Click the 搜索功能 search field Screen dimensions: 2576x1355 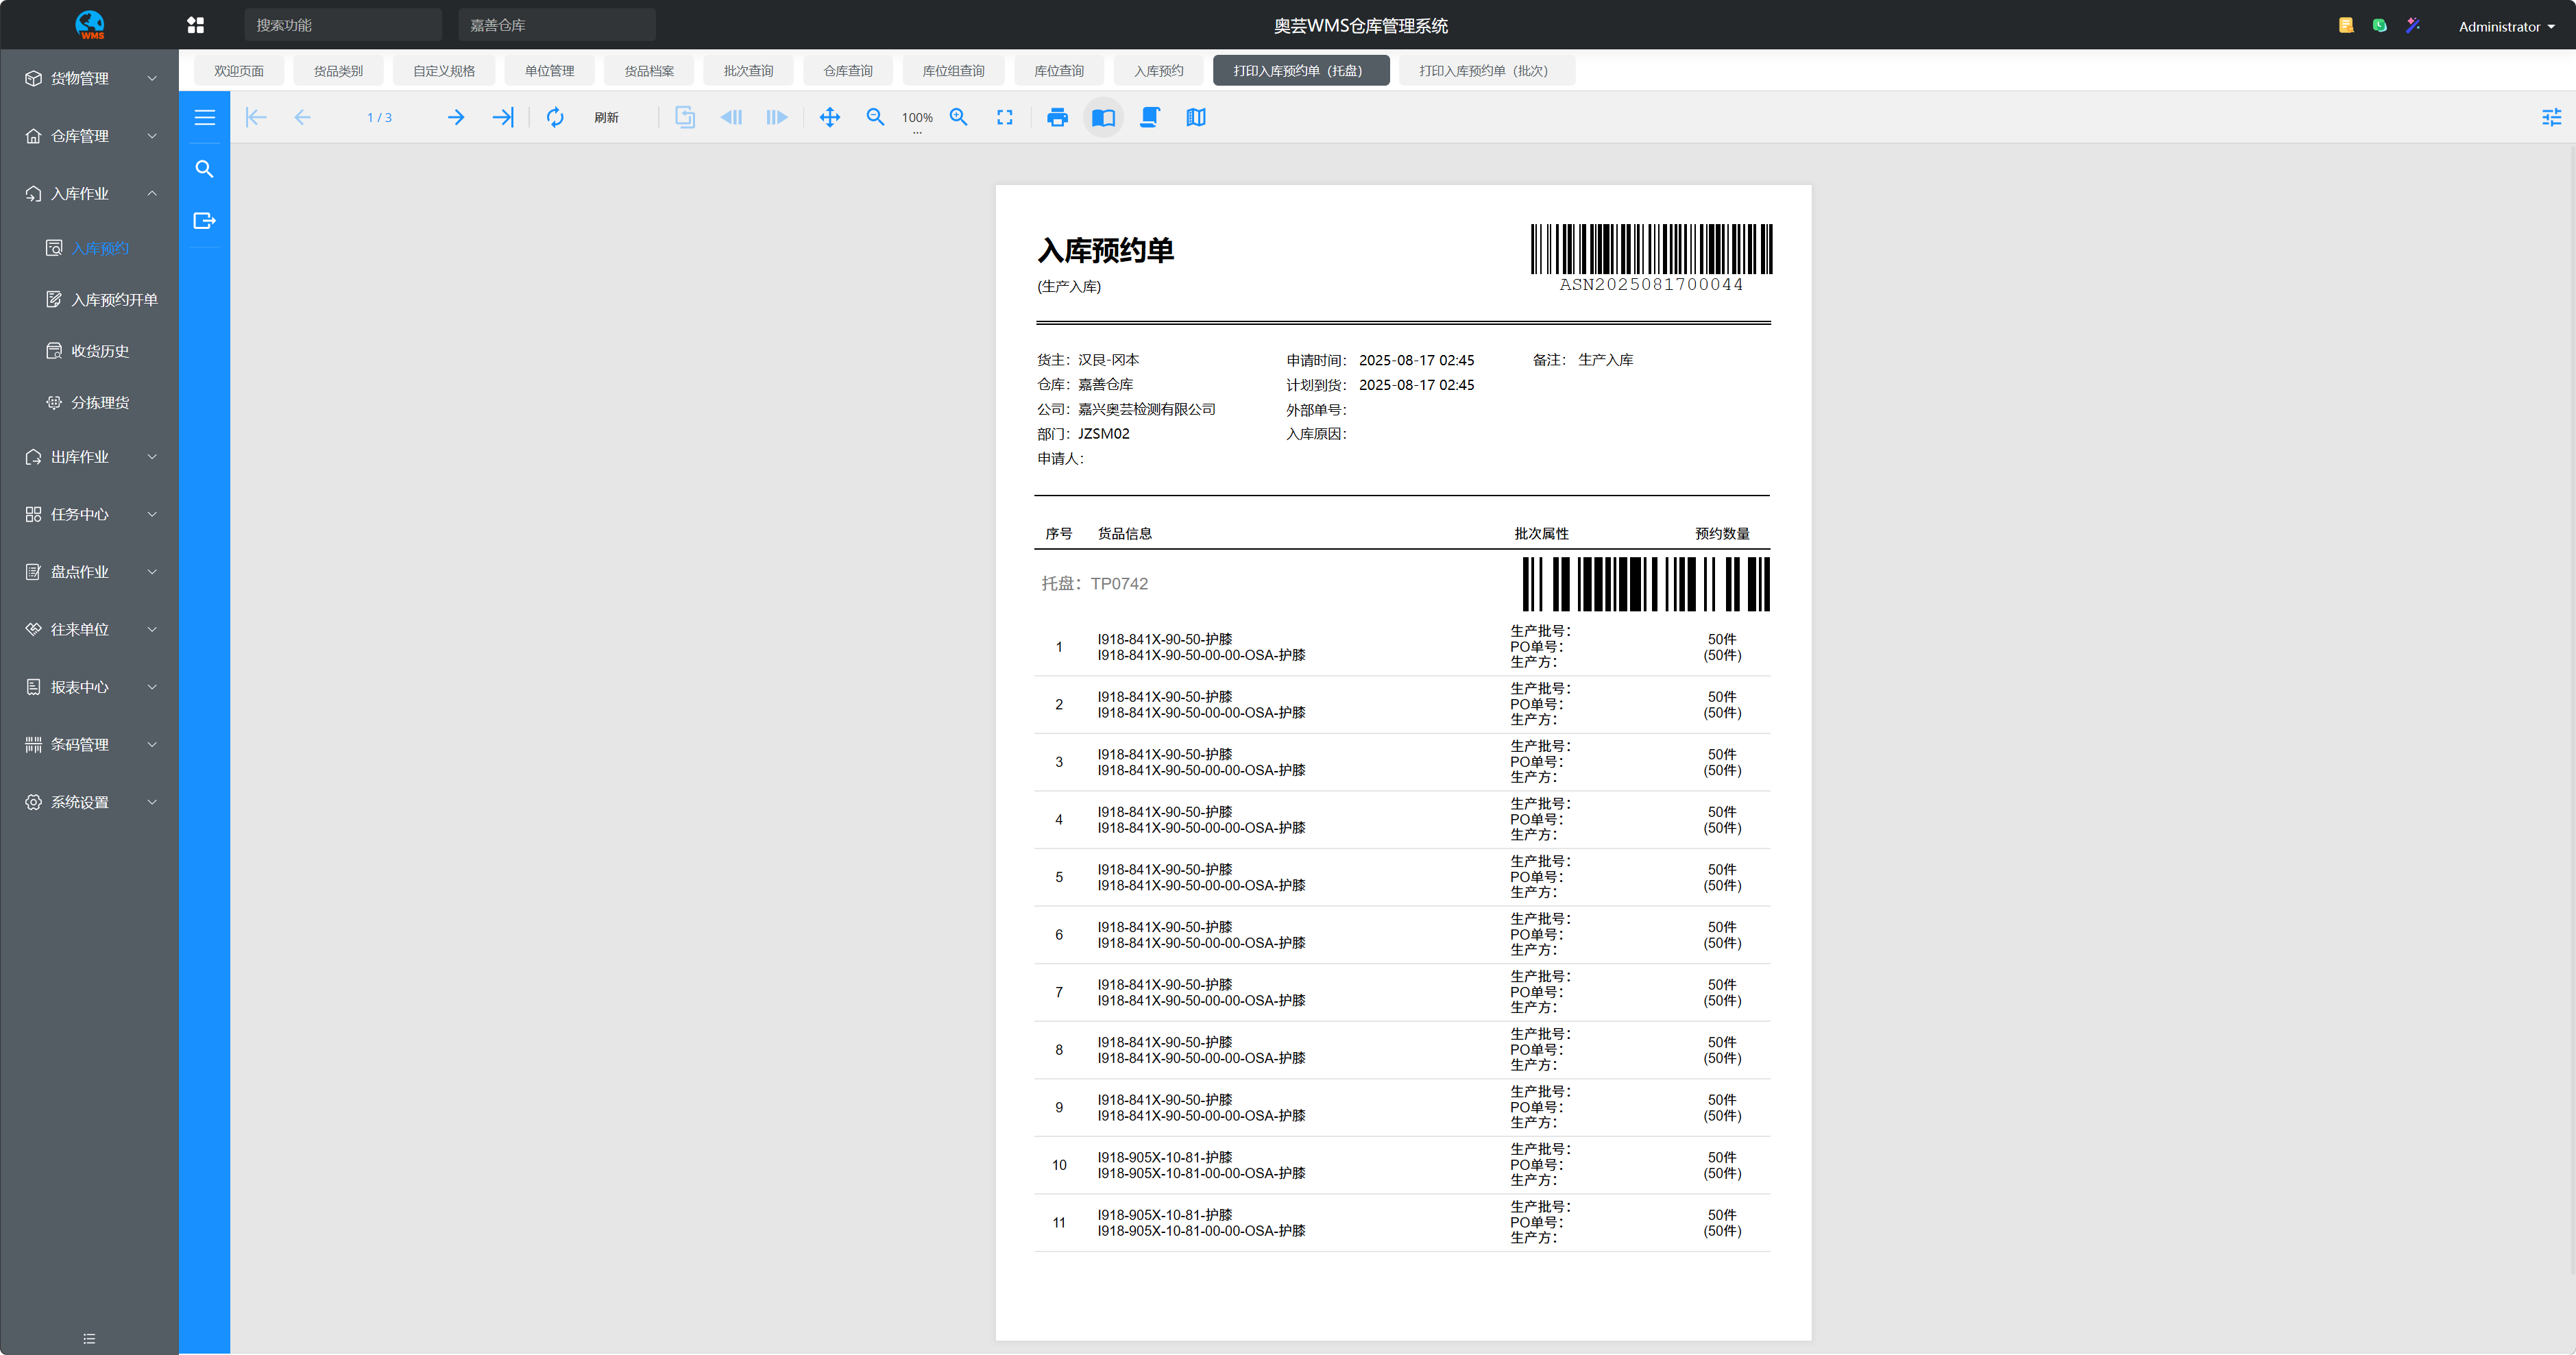pos(342,25)
